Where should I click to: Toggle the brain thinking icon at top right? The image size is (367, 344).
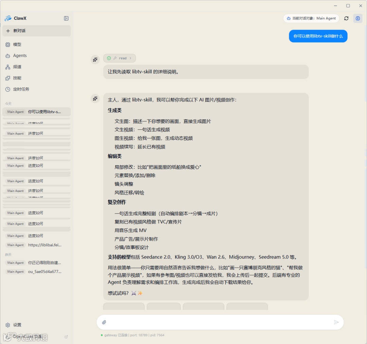[x=357, y=18]
